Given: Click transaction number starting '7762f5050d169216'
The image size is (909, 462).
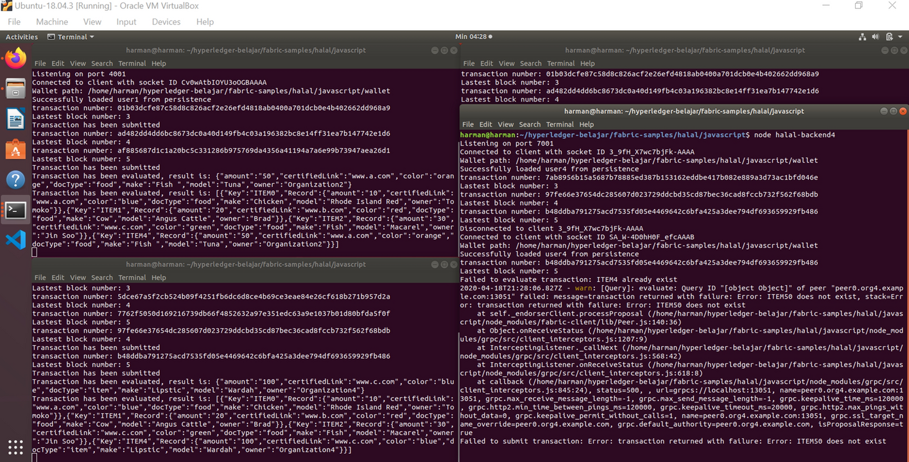Looking at the screenshot, I should tap(211, 313).
